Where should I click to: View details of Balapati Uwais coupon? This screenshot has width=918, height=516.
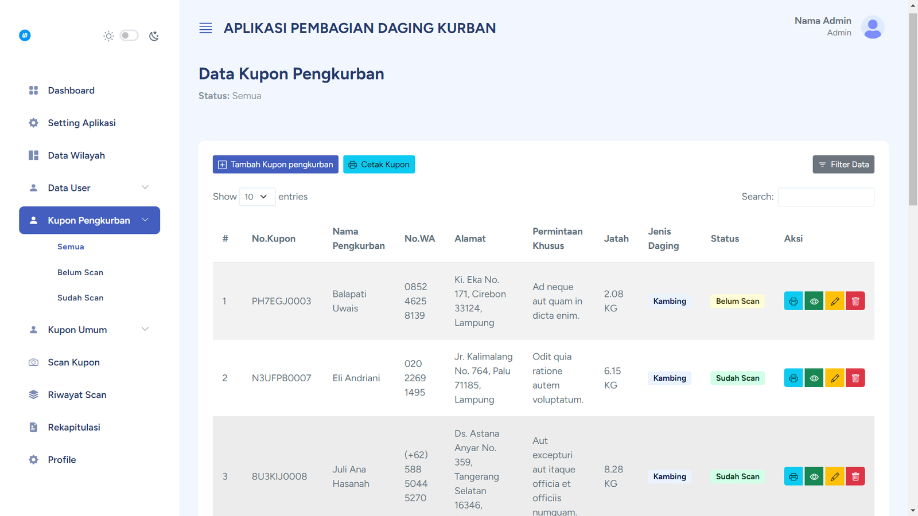point(814,301)
